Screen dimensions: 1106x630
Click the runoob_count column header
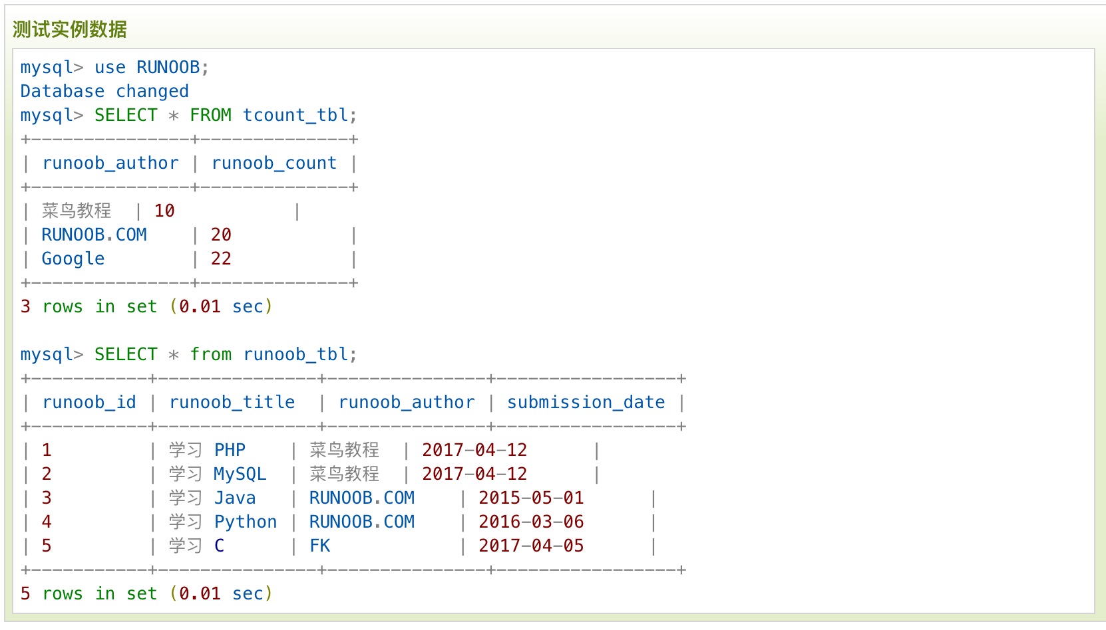pyautogui.click(x=274, y=163)
